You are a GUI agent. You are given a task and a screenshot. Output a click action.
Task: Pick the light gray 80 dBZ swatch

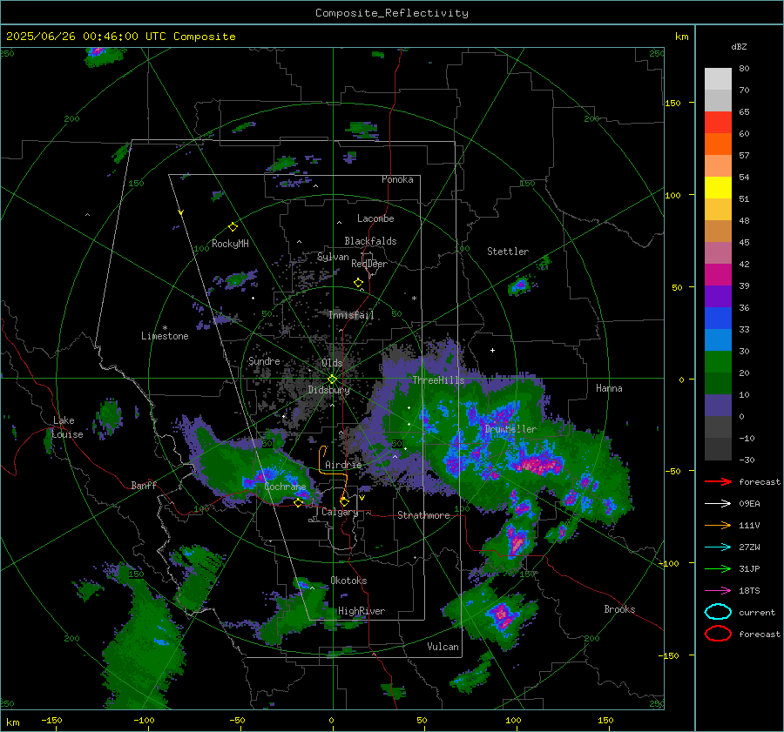[718, 78]
